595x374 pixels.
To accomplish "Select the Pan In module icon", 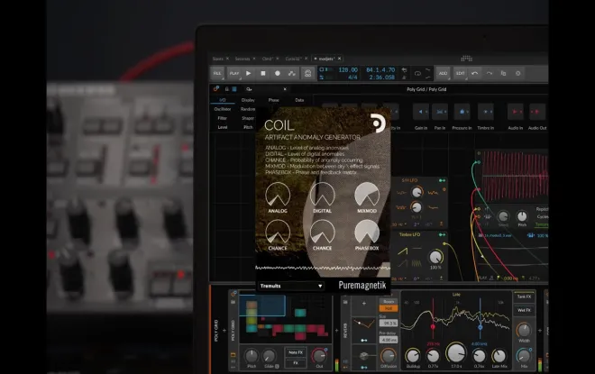I will (440, 112).
